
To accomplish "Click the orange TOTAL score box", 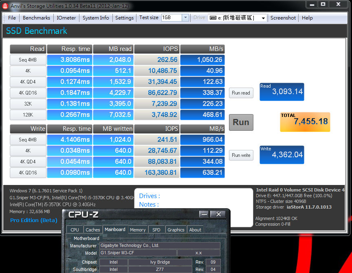I will tap(305, 122).
